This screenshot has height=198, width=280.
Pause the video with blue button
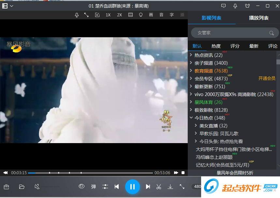tap(132, 187)
